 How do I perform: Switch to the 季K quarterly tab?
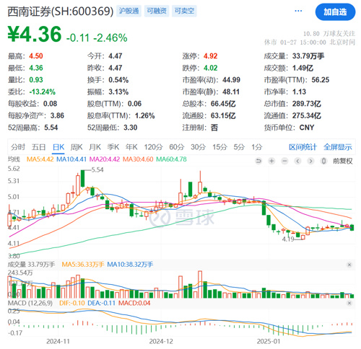[113, 147]
